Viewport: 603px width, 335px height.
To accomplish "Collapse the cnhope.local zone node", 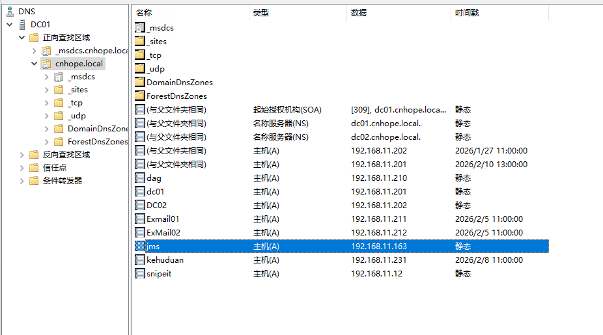I will (35, 64).
